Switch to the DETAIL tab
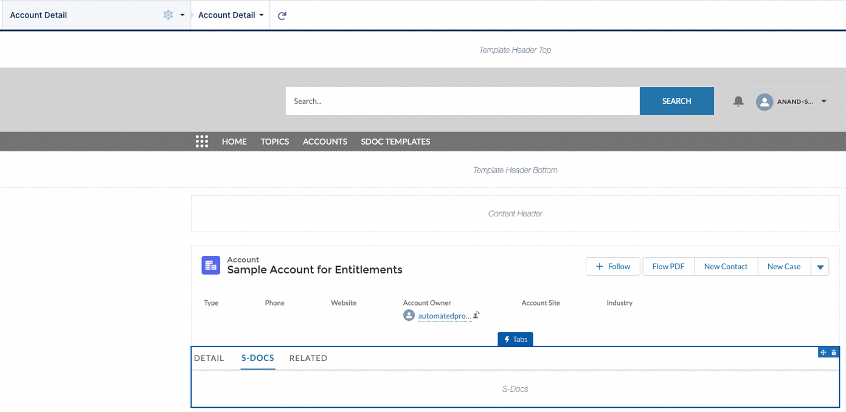Screen dimensions: 846x412 click(209, 358)
